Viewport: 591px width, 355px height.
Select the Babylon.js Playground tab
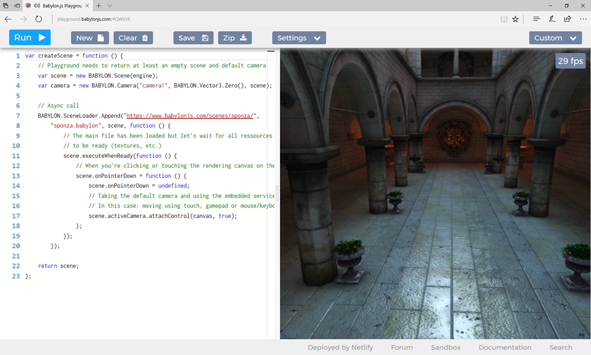point(58,6)
